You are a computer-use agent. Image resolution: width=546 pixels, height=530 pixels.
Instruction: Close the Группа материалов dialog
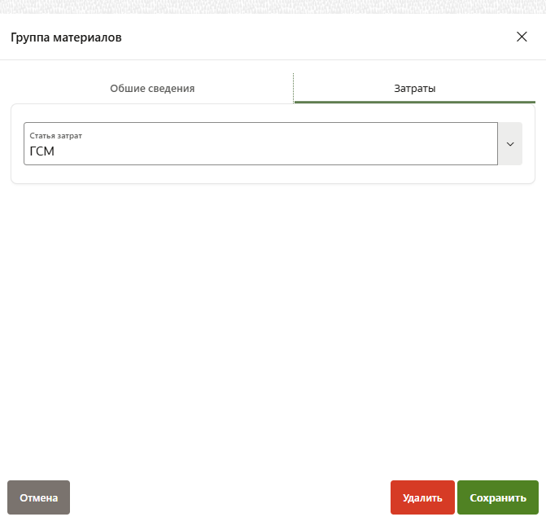coord(522,37)
